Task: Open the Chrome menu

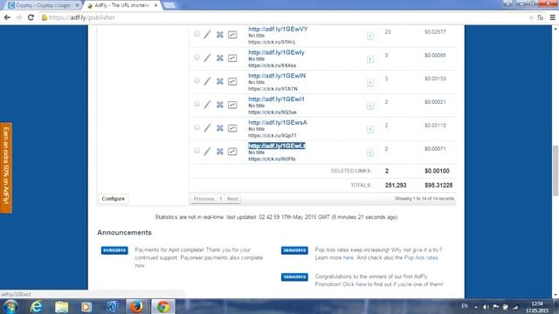Action: point(553,17)
